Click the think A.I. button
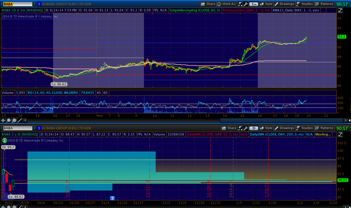The width and height of the screenshot is (351, 208). pyautogui.click(x=227, y=4)
